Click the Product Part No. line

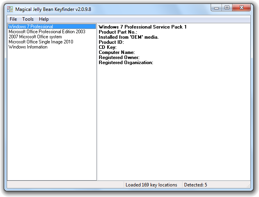coord(118,32)
